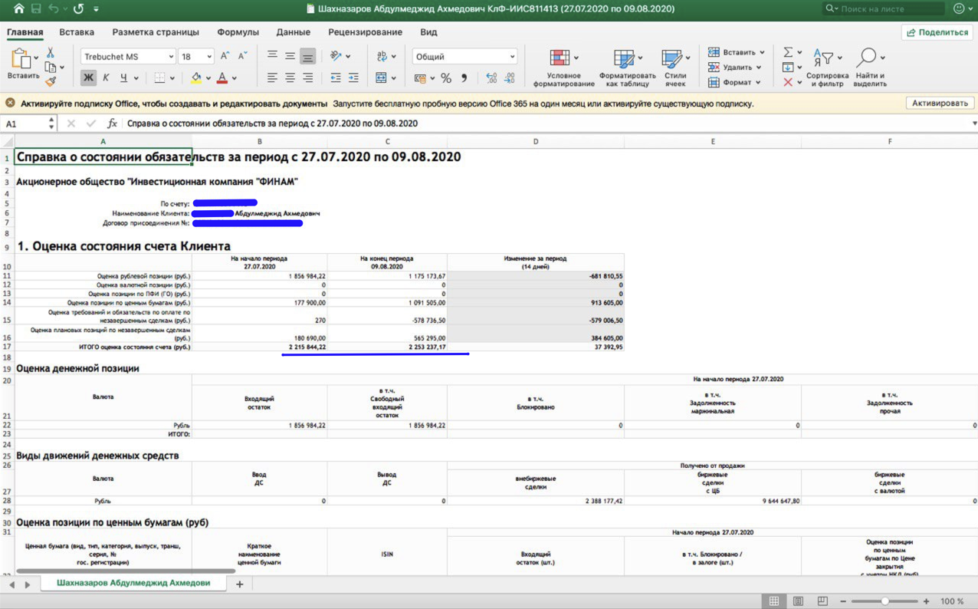Click the Найти и выделить button
978x609 pixels.
[870, 67]
